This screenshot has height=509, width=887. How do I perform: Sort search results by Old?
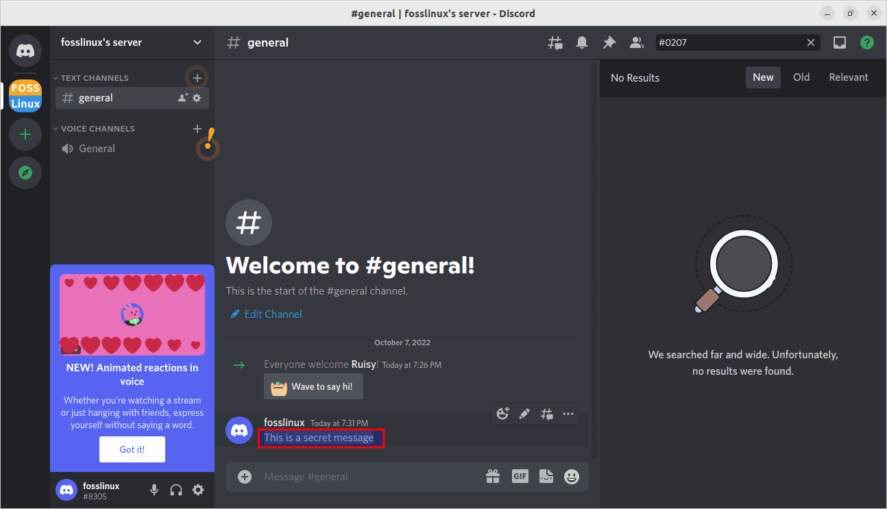pos(801,77)
